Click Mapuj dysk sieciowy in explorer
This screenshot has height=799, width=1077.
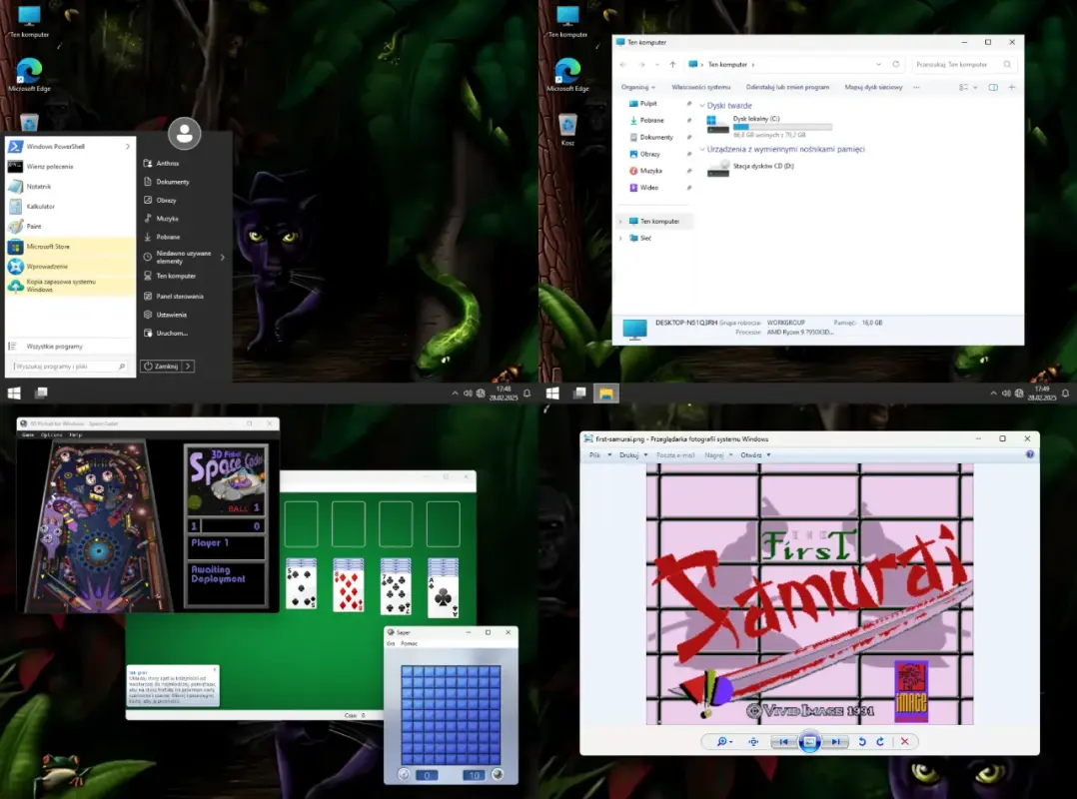point(873,87)
